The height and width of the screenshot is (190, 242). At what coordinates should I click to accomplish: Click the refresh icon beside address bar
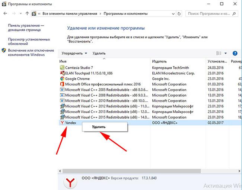(179, 14)
